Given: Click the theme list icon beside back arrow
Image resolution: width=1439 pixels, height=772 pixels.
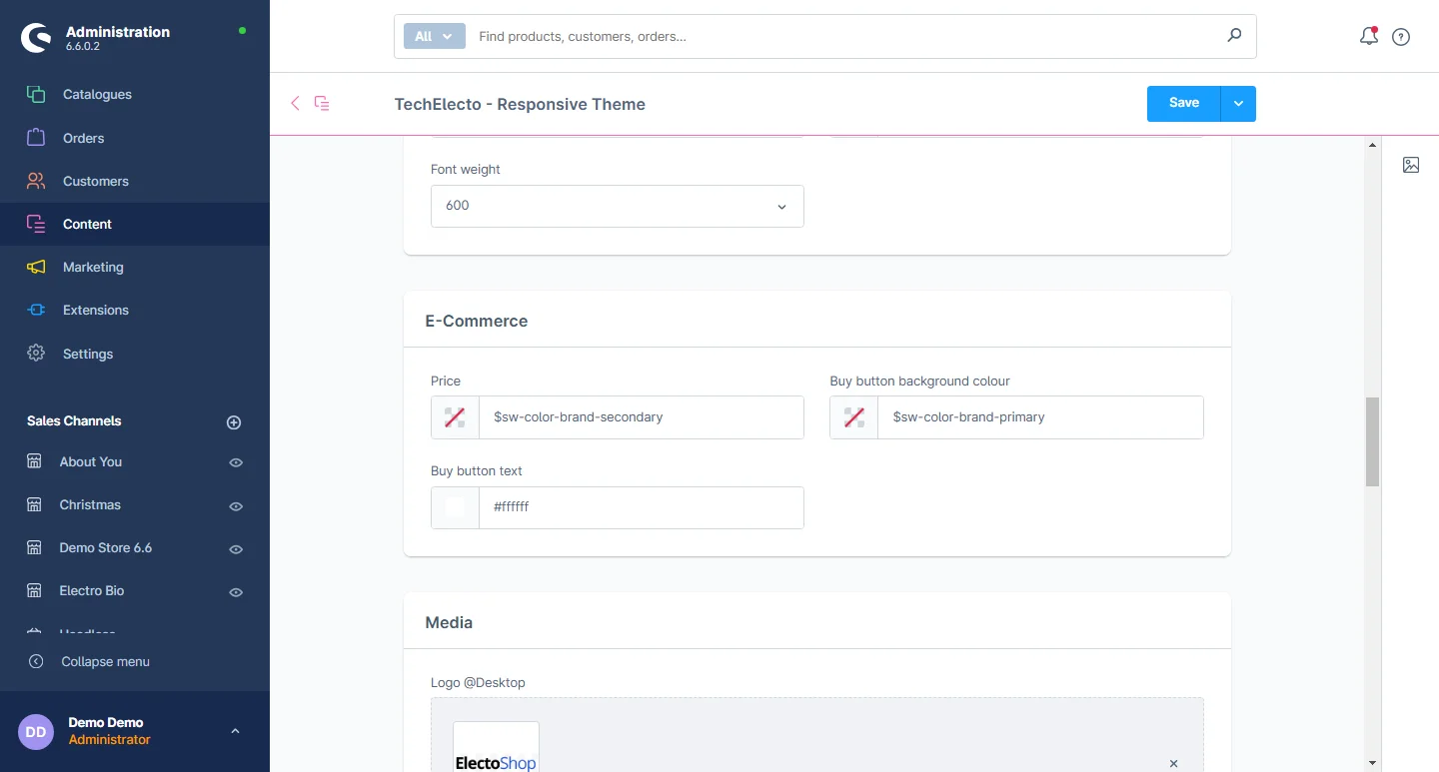Looking at the screenshot, I should [322, 103].
